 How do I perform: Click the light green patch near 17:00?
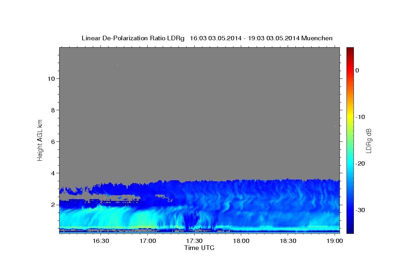click(143, 219)
